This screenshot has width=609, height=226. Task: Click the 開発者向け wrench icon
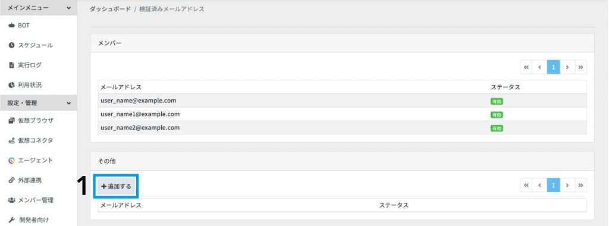click(11, 220)
